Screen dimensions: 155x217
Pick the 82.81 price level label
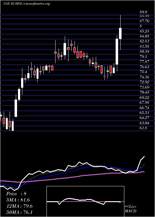pyautogui.click(x=144, y=41)
